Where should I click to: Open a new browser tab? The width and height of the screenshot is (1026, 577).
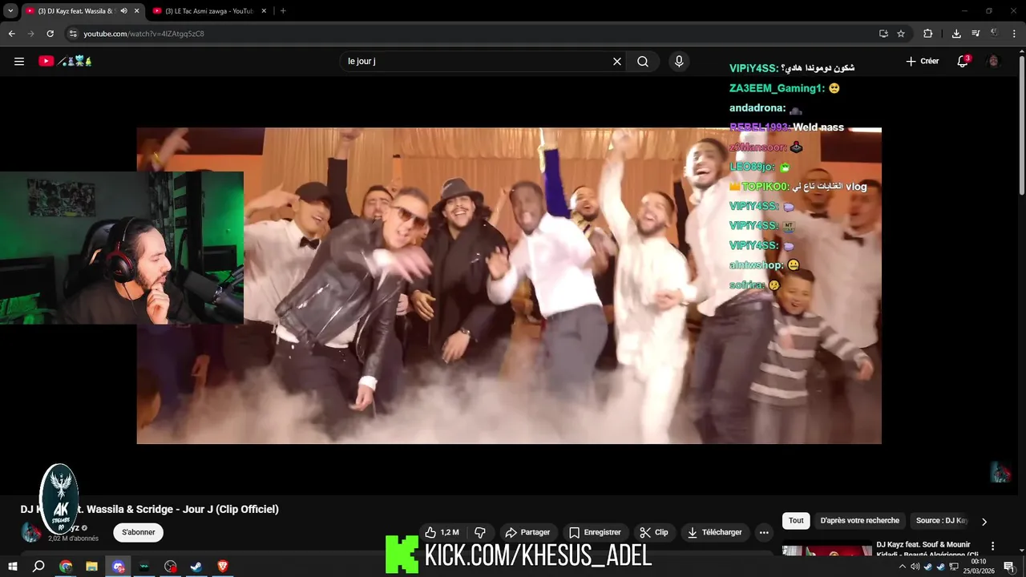click(283, 11)
